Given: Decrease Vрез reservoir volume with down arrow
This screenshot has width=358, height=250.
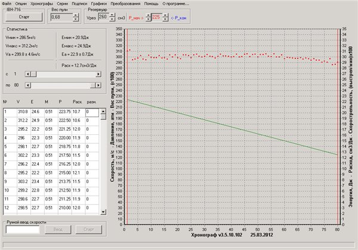Looking at the screenshot, I should pos(112,19).
